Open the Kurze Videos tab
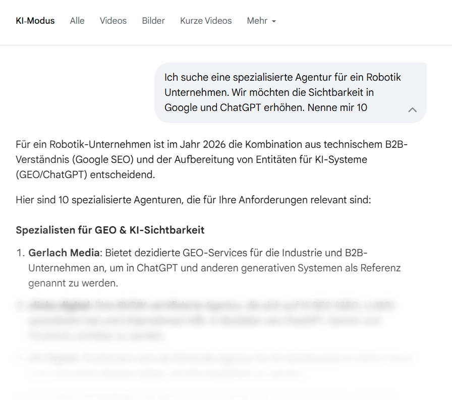 tap(205, 21)
